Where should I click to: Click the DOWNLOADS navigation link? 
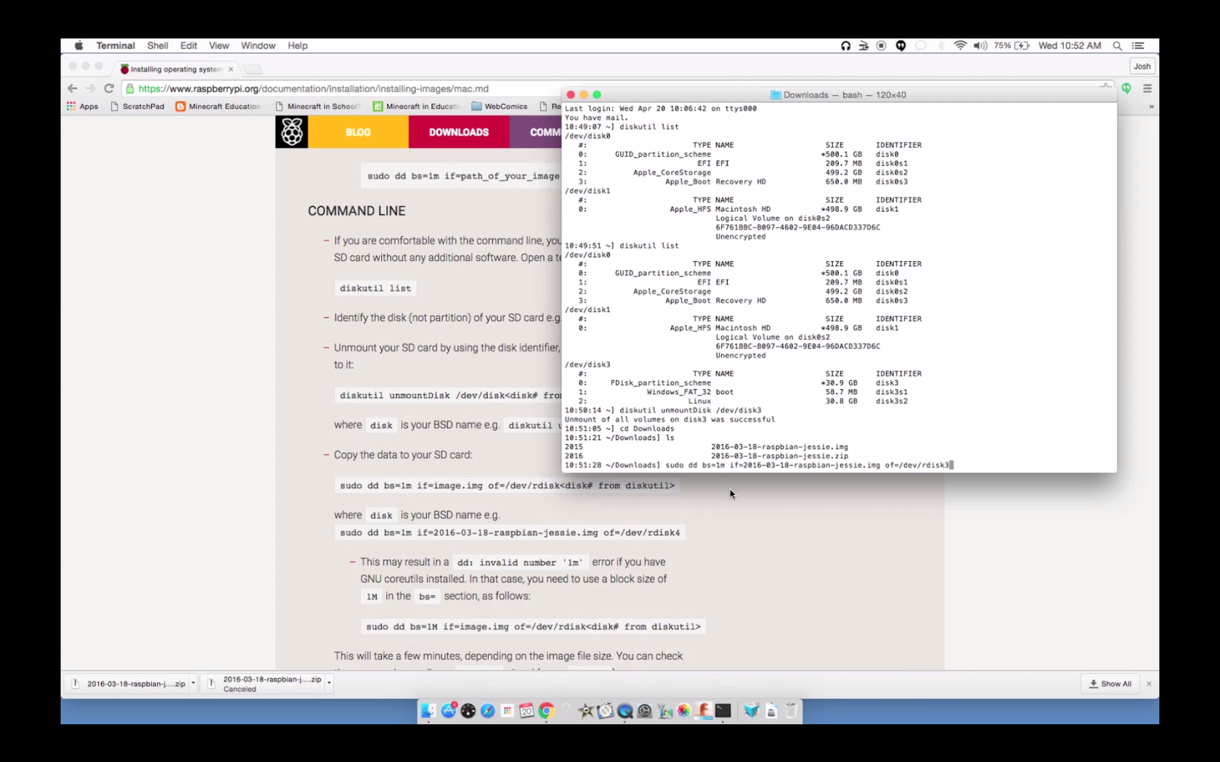point(459,132)
